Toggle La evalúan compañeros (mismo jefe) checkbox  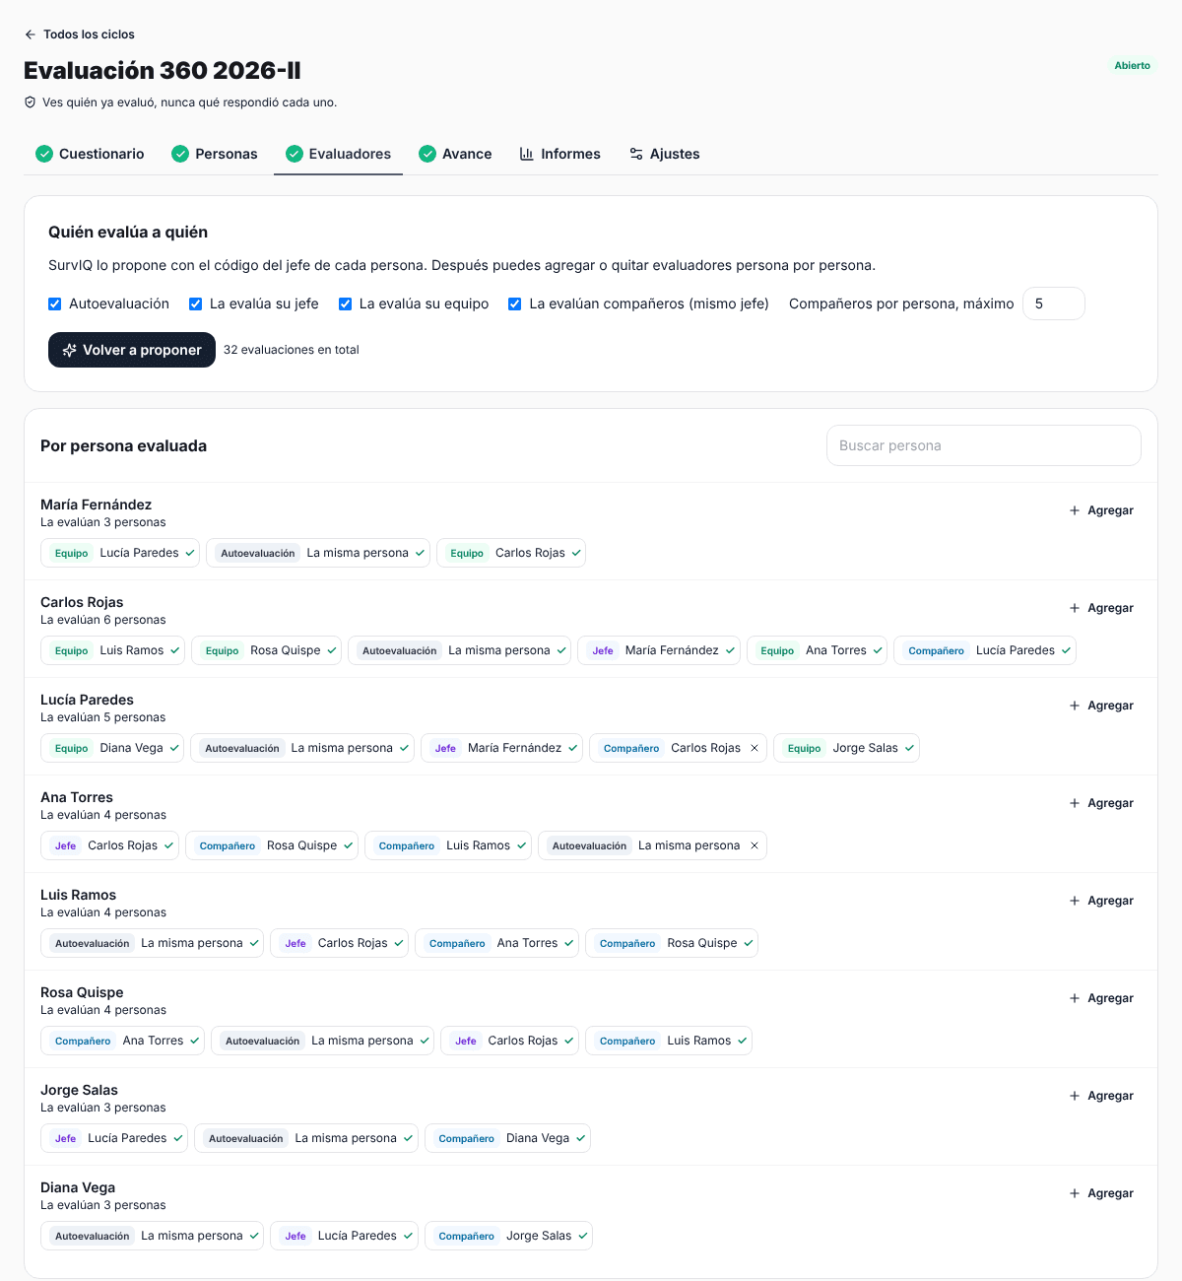514,303
